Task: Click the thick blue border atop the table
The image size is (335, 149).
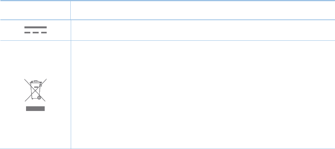Action: [167, 1]
